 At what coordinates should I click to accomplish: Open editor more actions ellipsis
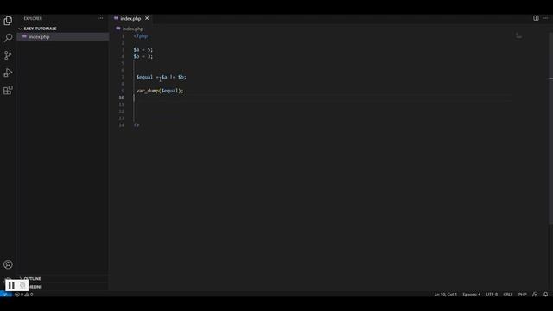545,18
